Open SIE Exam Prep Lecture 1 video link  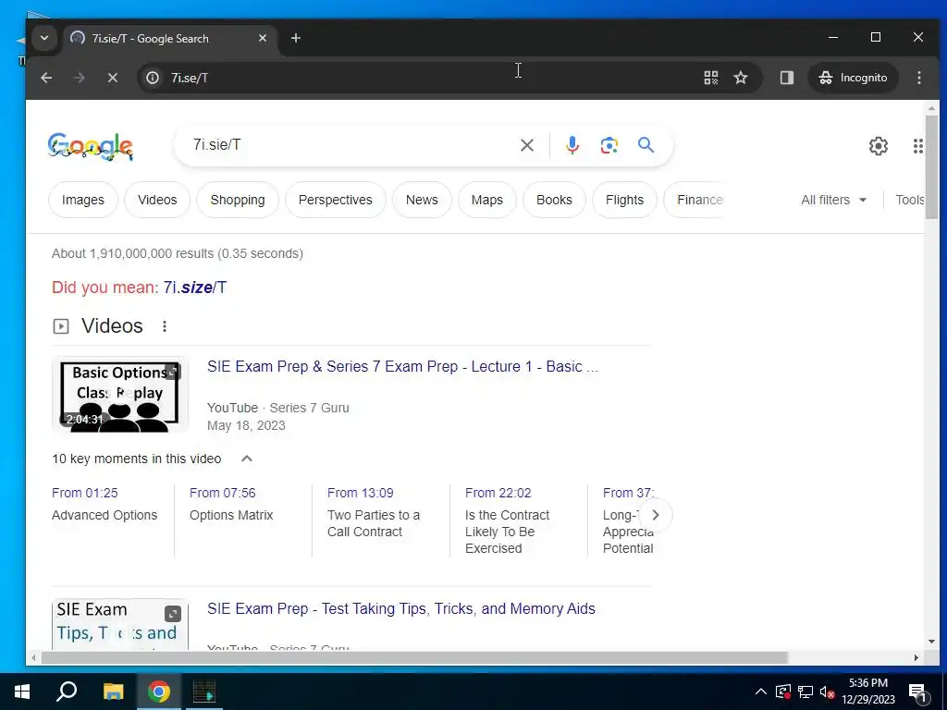point(402,366)
